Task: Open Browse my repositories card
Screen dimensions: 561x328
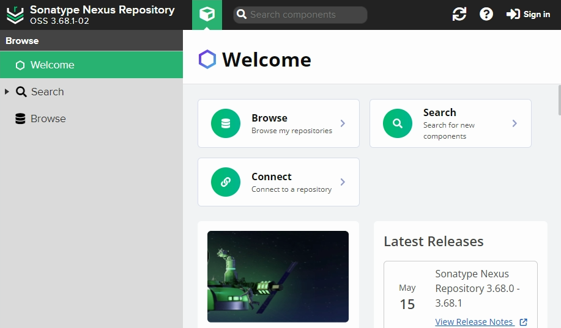Action: 278,123
